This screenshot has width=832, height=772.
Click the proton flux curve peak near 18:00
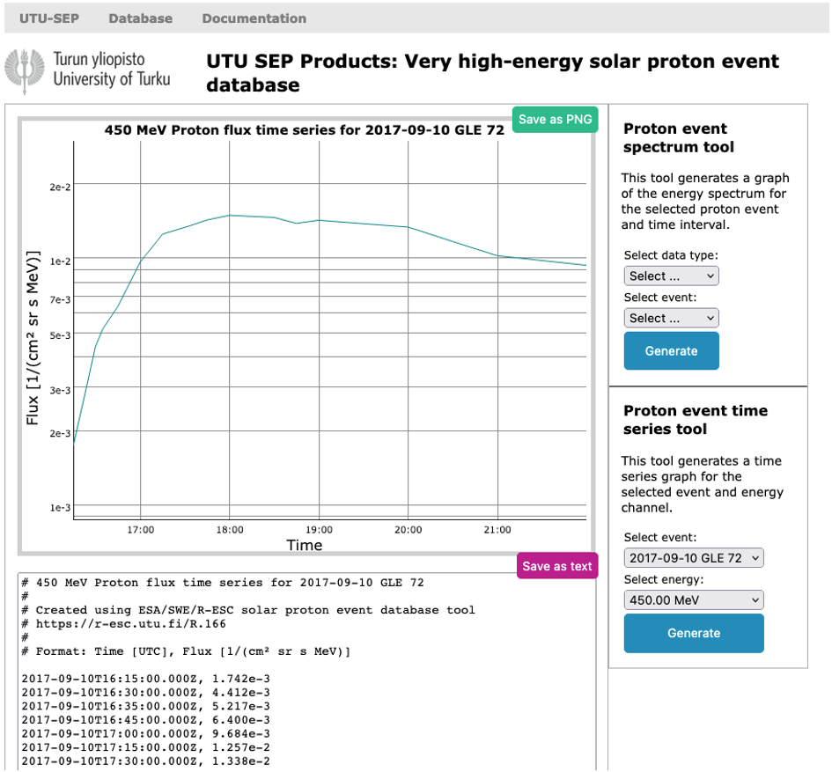tap(229, 215)
